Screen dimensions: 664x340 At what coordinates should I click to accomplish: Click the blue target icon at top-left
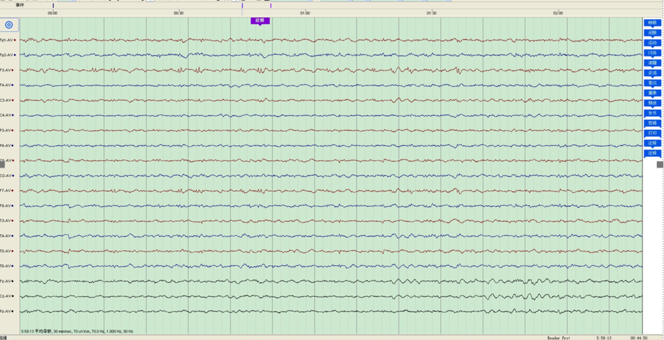pos(9,25)
